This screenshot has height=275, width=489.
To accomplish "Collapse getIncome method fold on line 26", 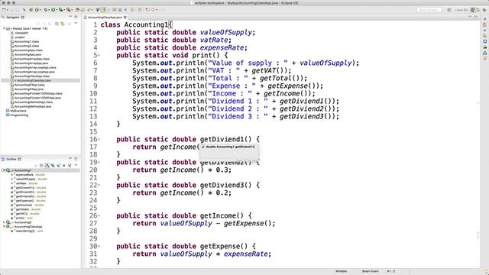I will pyautogui.click(x=99, y=215).
